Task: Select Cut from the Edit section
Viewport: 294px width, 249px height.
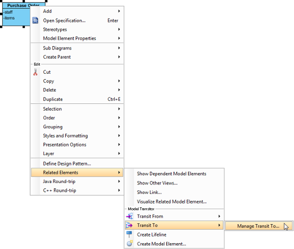Action: point(77,72)
